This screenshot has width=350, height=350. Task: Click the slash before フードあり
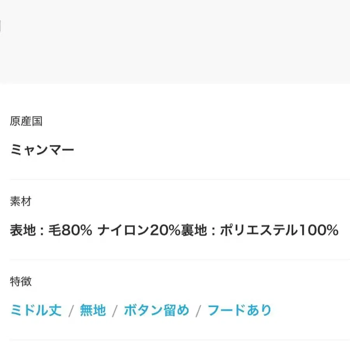198,311
